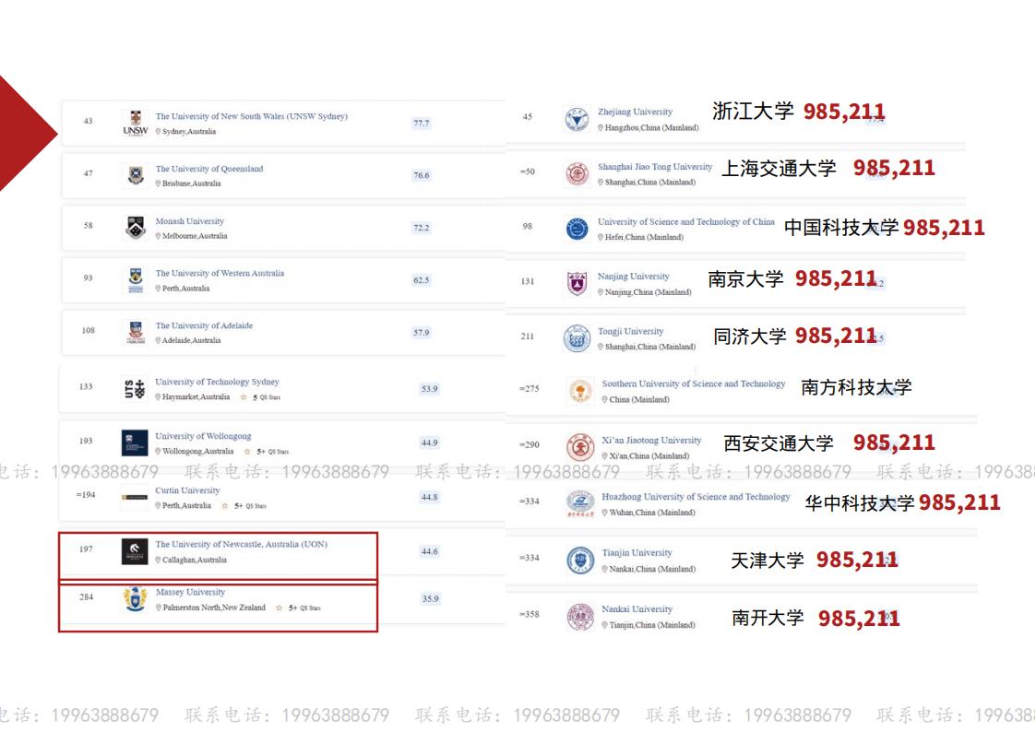Click the University of Wollongong logo
The image size is (1036, 732).
pyautogui.click(x=135, y=443)
